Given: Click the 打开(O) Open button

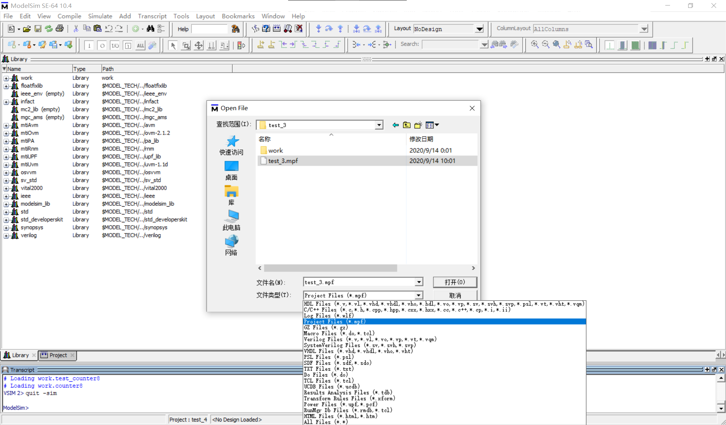Looking at the screenshot, I should pos(455,282).
